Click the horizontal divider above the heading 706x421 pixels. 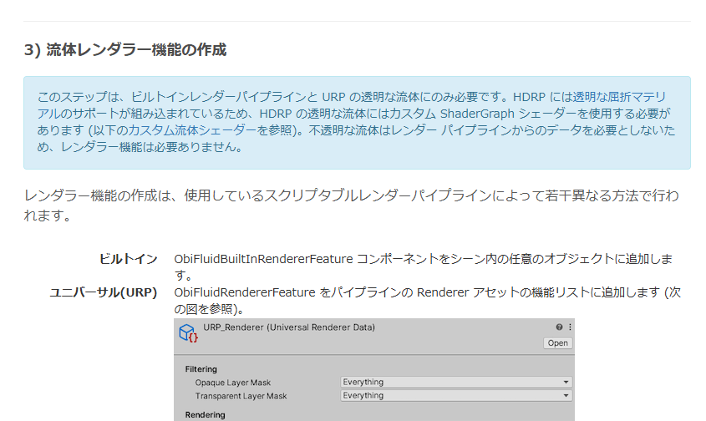357,21
